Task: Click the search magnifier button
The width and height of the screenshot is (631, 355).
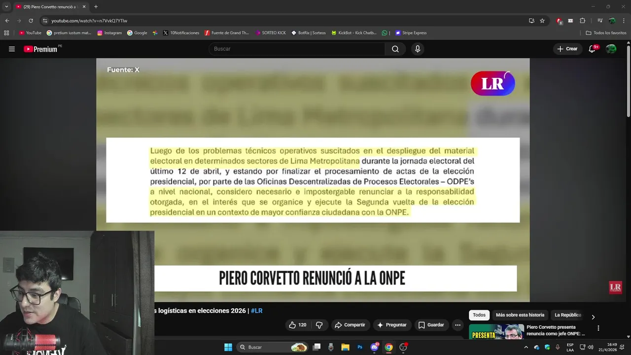Action: (x=395, y=49)
